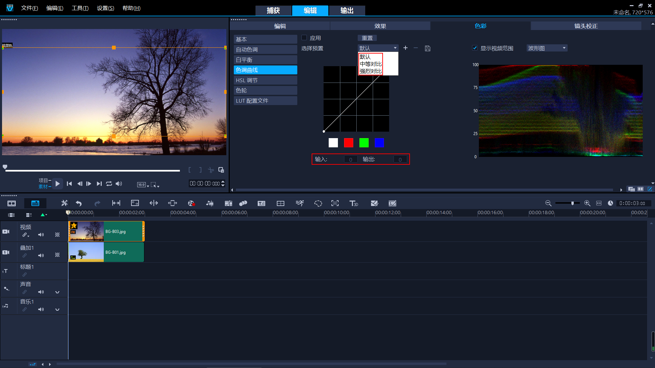Open the time remapping runner icon

[299, 203]
